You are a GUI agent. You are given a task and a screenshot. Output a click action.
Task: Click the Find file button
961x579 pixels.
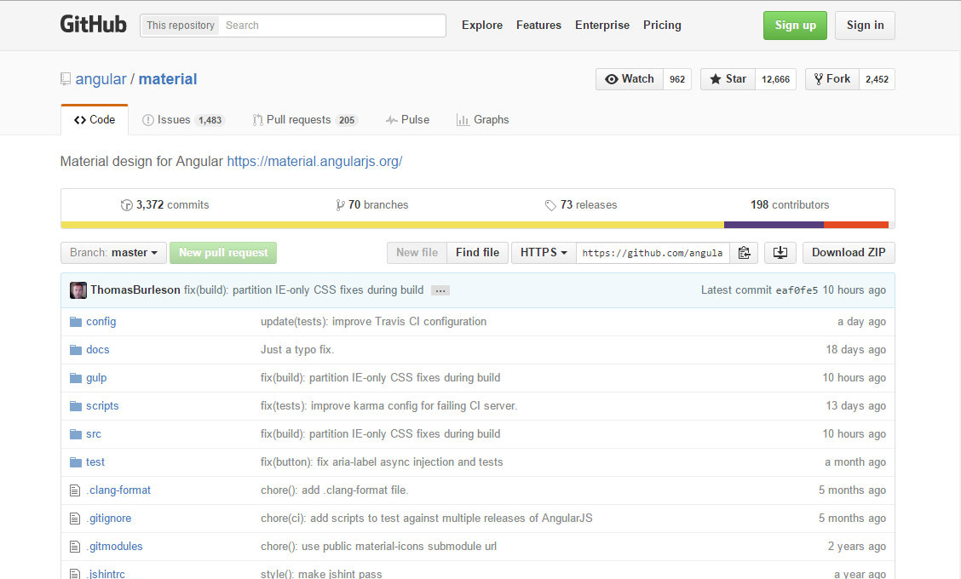coord(477,252)
